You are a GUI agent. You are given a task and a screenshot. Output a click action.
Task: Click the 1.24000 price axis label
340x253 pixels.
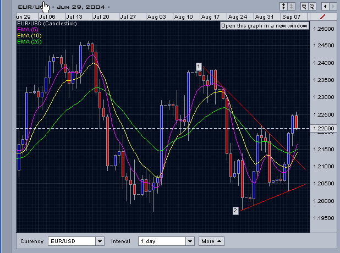tap(323, 63)
